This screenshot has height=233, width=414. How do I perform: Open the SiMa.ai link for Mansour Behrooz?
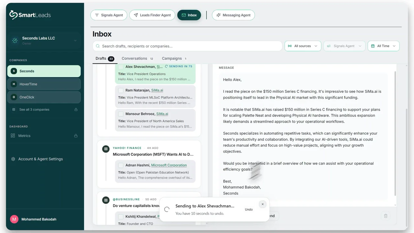pyautogui.click(x=162, y=114)
